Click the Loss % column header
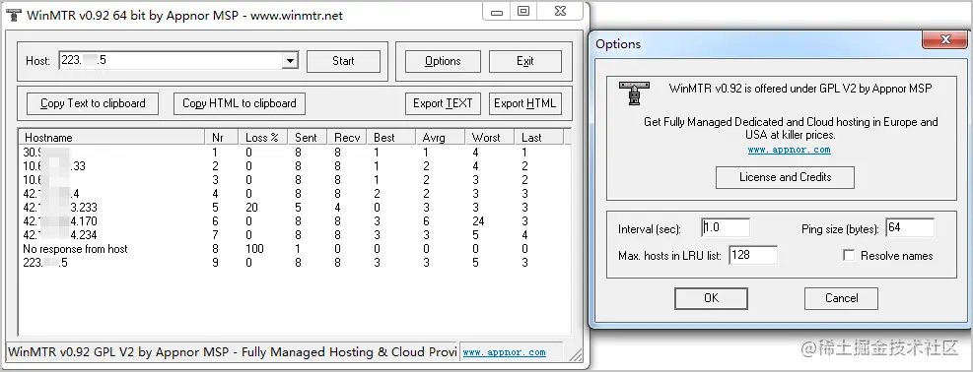The width and height of the screenshot is (973, 372). [263, 138]
